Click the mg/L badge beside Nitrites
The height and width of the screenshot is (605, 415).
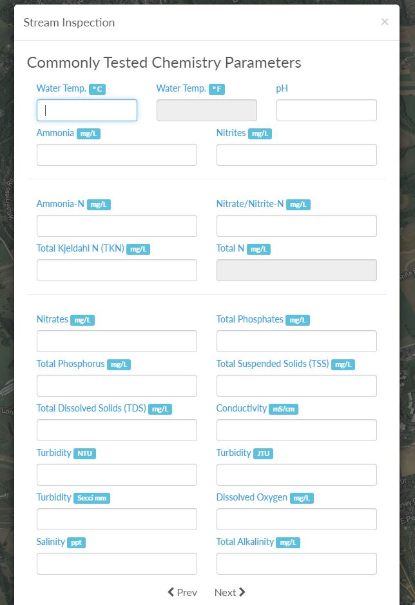[260, 134]
